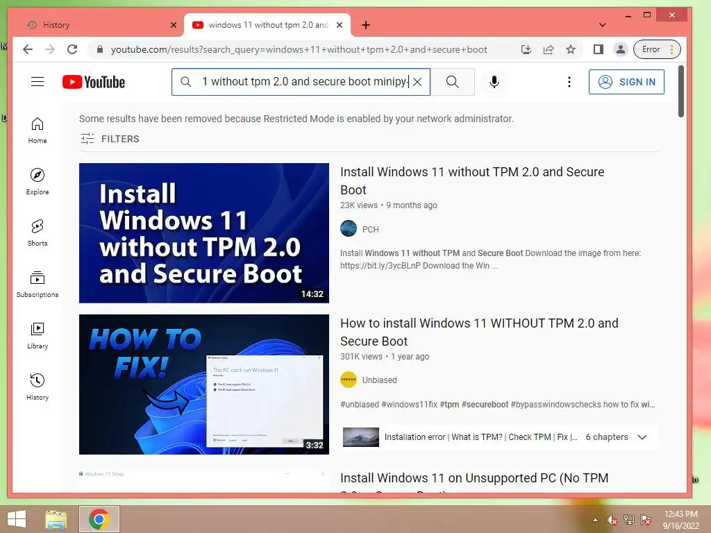711x533 pixels.
Task: Open Home in the YouTube sidebar
Action: click(x=37, y=130)
